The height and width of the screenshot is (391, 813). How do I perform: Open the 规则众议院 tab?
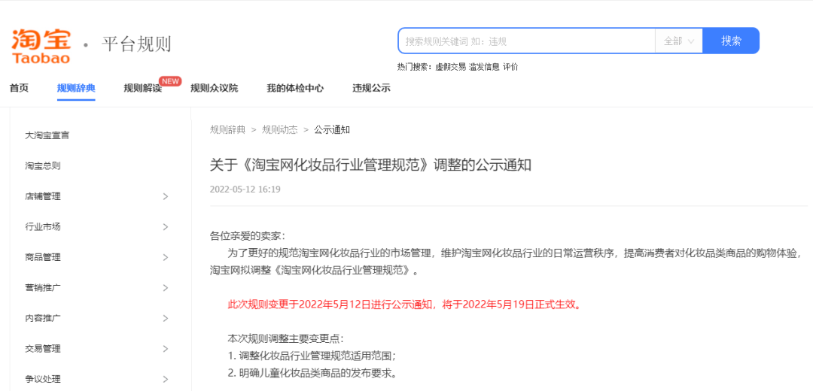coord(214,88)
